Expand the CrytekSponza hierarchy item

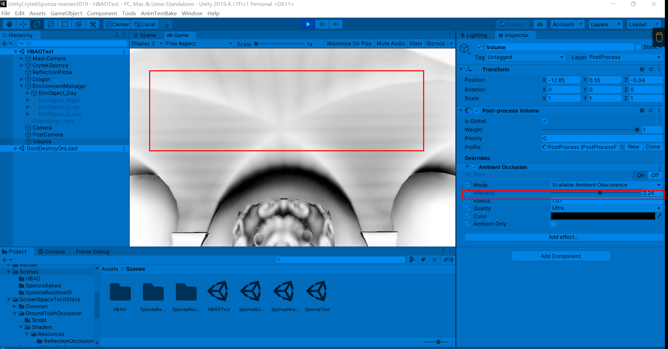click(x=22, y=65)
